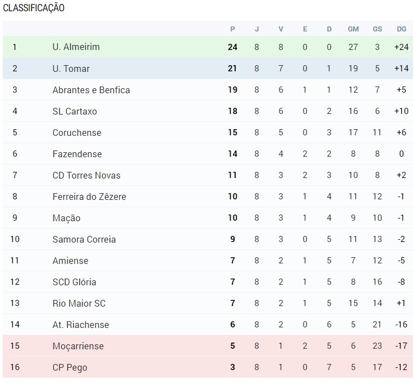Open SL Cartaxo team page

coord(75,111)
